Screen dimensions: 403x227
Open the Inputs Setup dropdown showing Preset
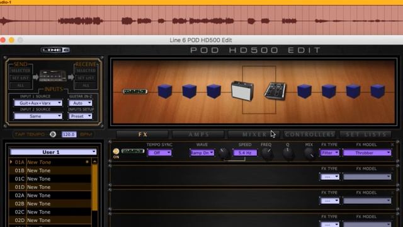[x=81, y=116]
